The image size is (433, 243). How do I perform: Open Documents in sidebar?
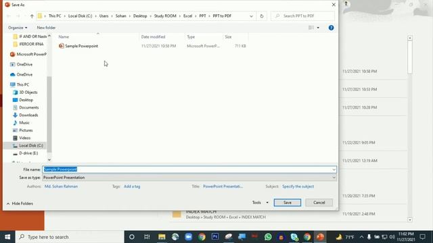point(26,107)
